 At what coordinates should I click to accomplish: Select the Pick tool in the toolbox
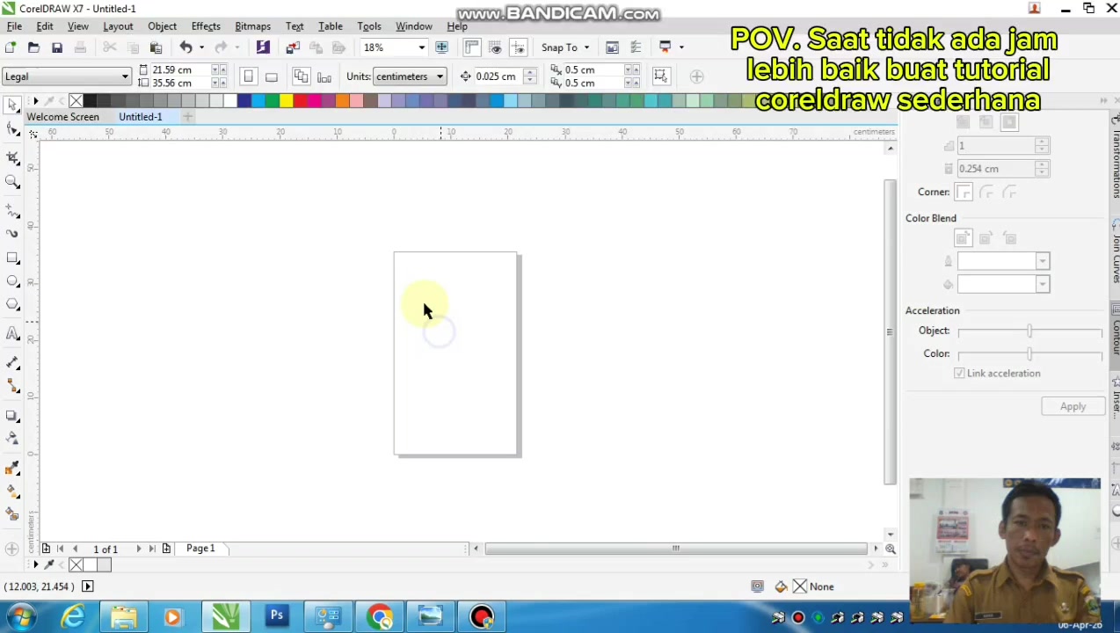(x=12, y=105)
